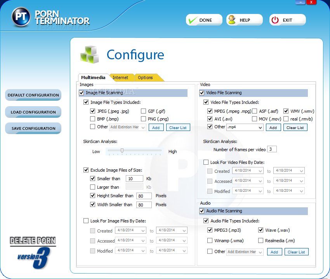Image resolution: width=330 pixels, height=279 pixels.
Task: Clear the audio extension list
Action: click(x=296, y=252)
